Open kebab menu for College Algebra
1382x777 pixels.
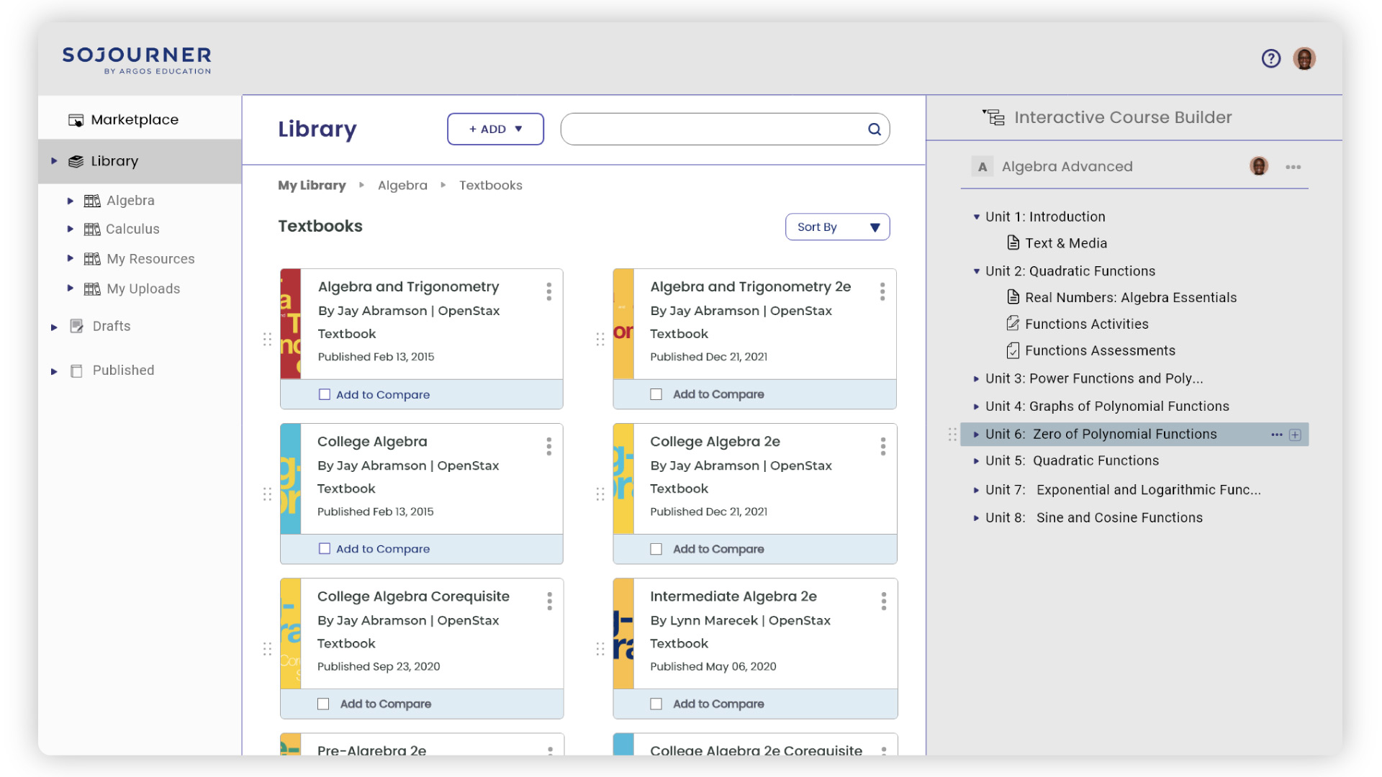coord(549,446)
